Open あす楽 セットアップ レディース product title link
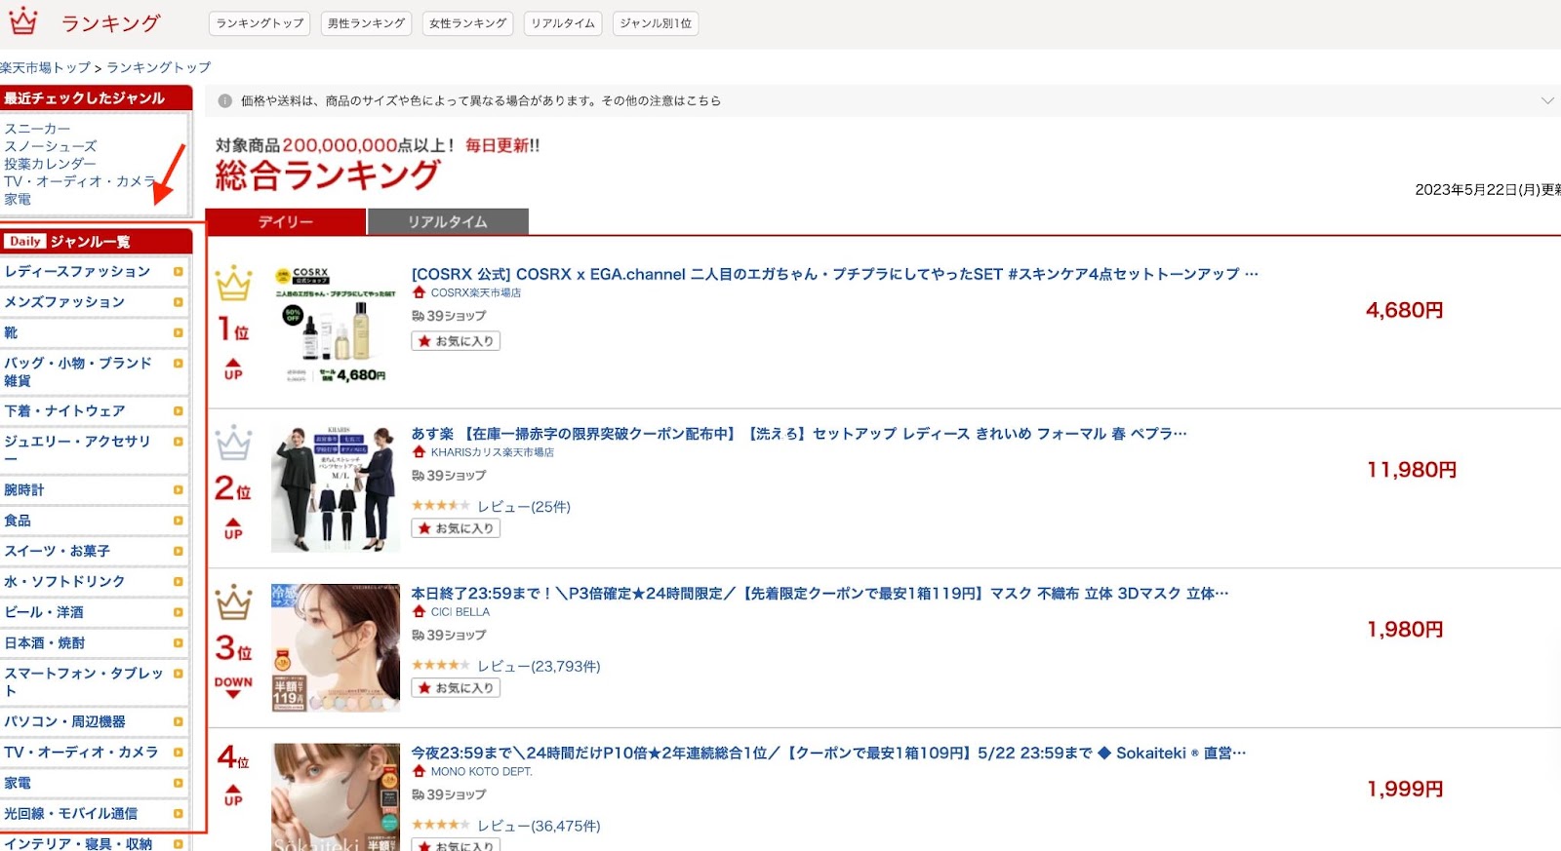The width and height of the screenshot is (1561, 851). pos(798,434)
